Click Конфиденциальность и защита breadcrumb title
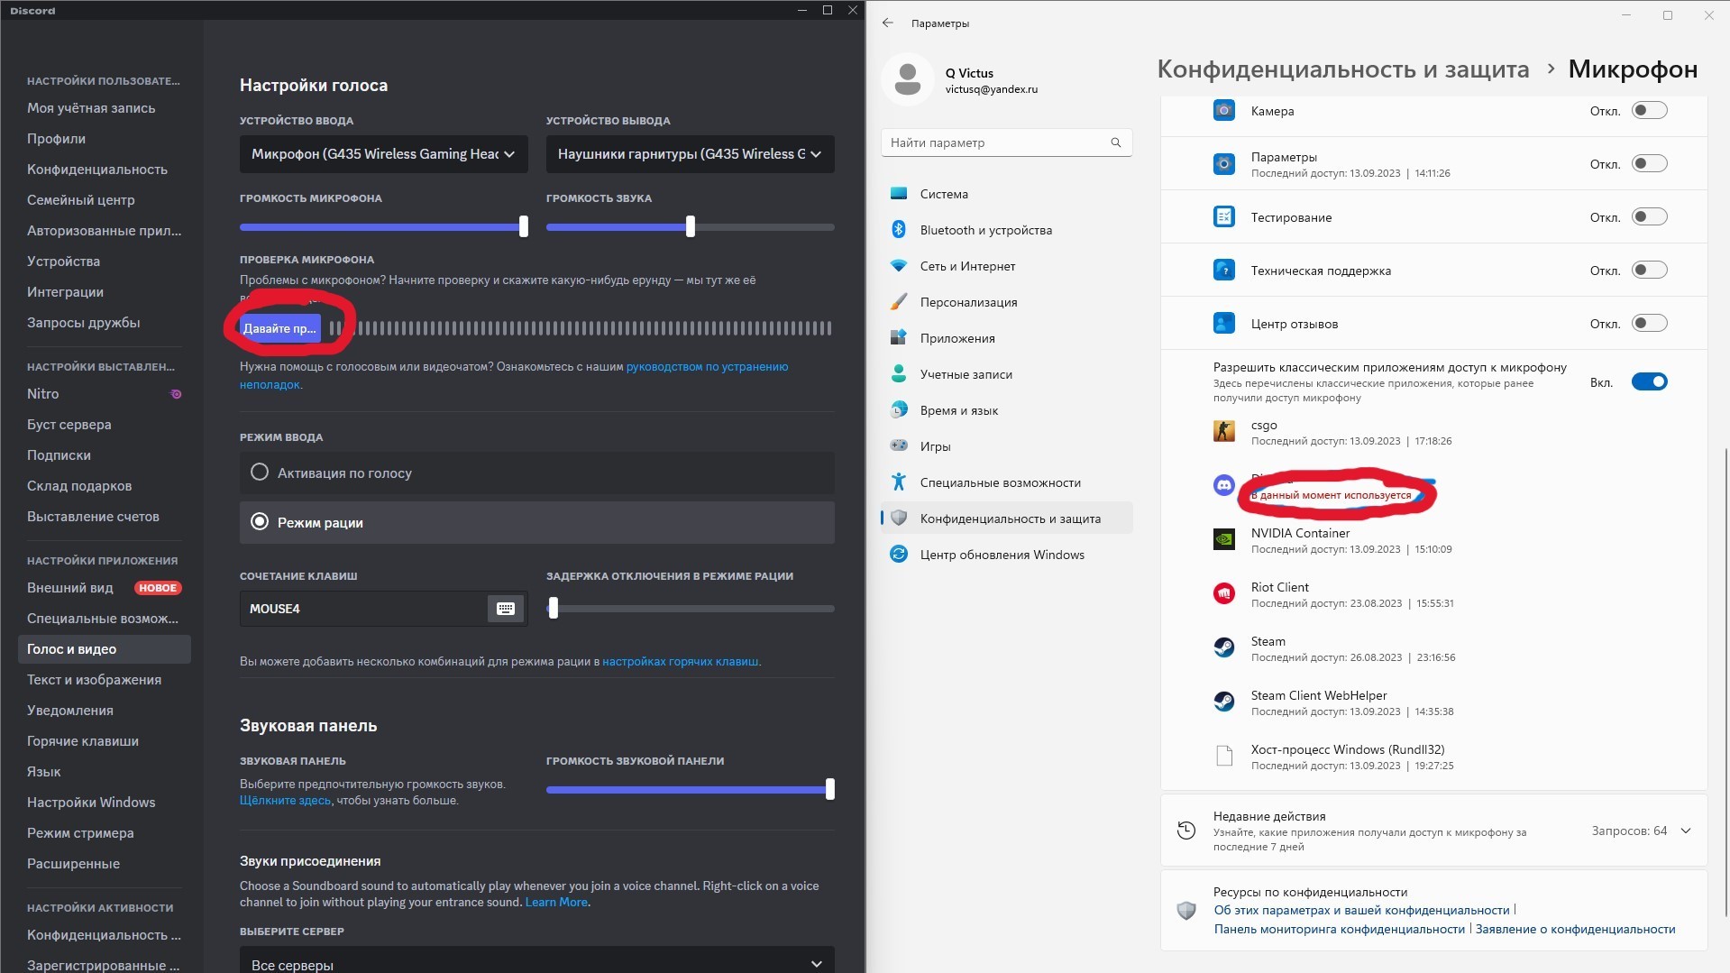This screenshot has height=973, width=1730. click(x=1342, y=69)
